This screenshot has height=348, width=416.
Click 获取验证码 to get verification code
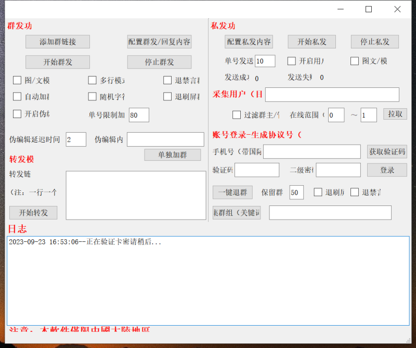coord(387,151)
